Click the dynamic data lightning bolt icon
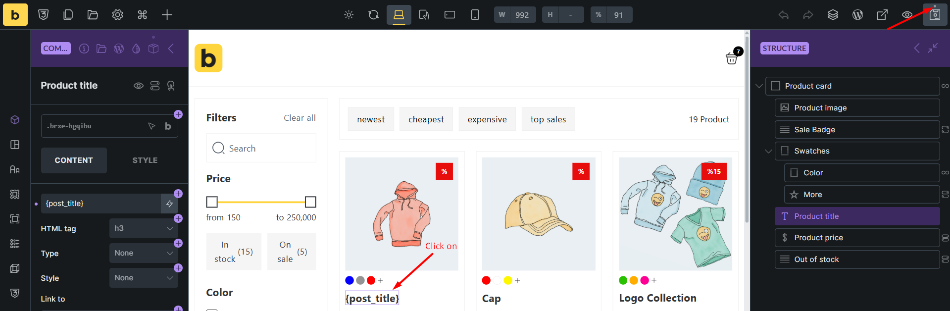Viewport: 950px width, 311px height. click(169, 204)
